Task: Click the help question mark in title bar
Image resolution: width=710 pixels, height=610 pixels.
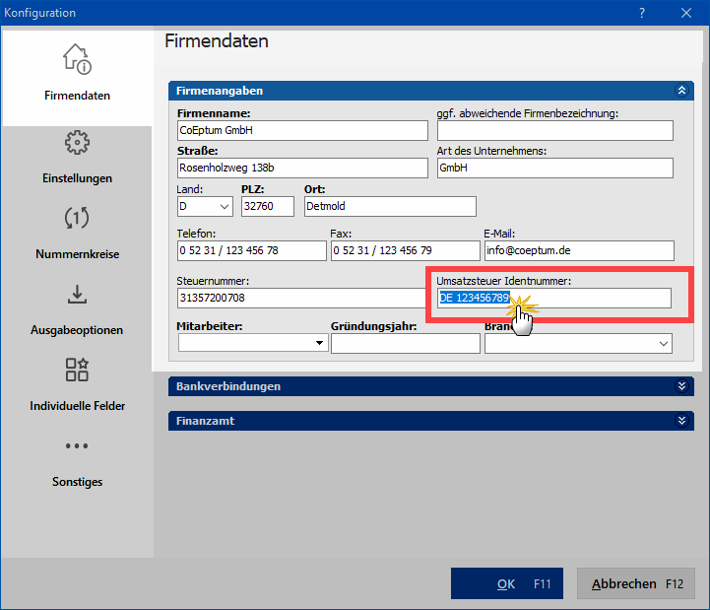Action: tap(642, 13)
